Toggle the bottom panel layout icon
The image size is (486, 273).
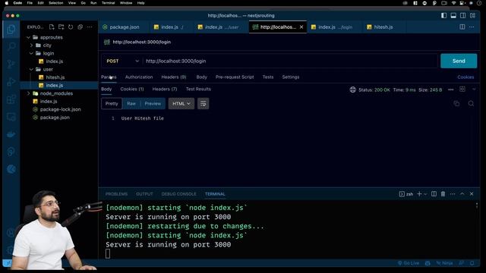[x=453, y=15]
